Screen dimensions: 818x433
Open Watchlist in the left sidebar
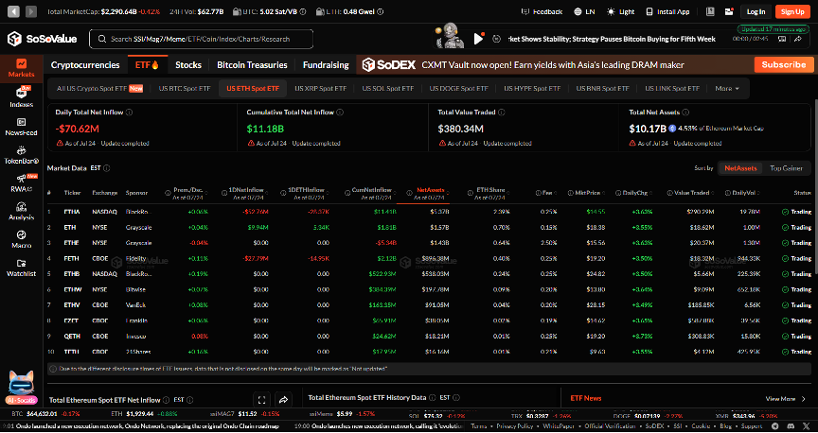point(22,268)
